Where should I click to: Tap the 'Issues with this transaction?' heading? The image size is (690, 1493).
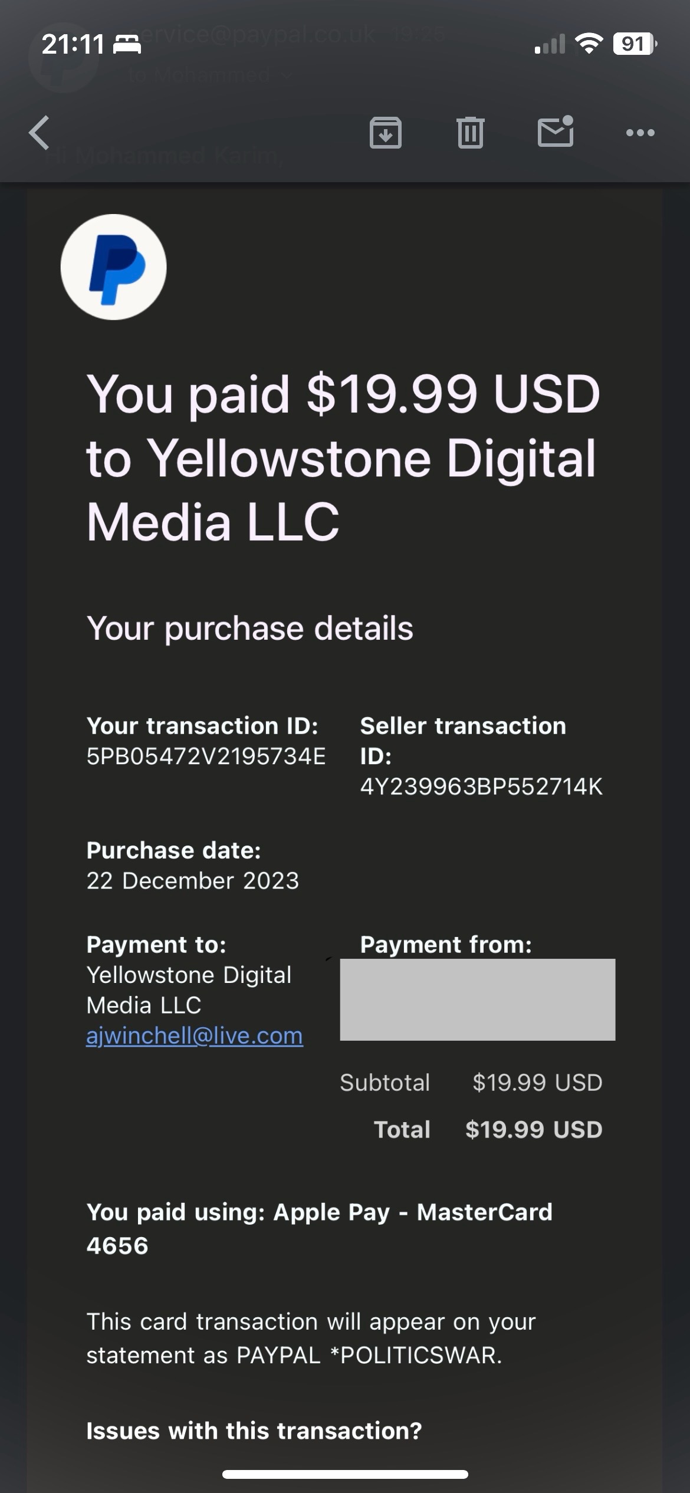[254, 1431]
